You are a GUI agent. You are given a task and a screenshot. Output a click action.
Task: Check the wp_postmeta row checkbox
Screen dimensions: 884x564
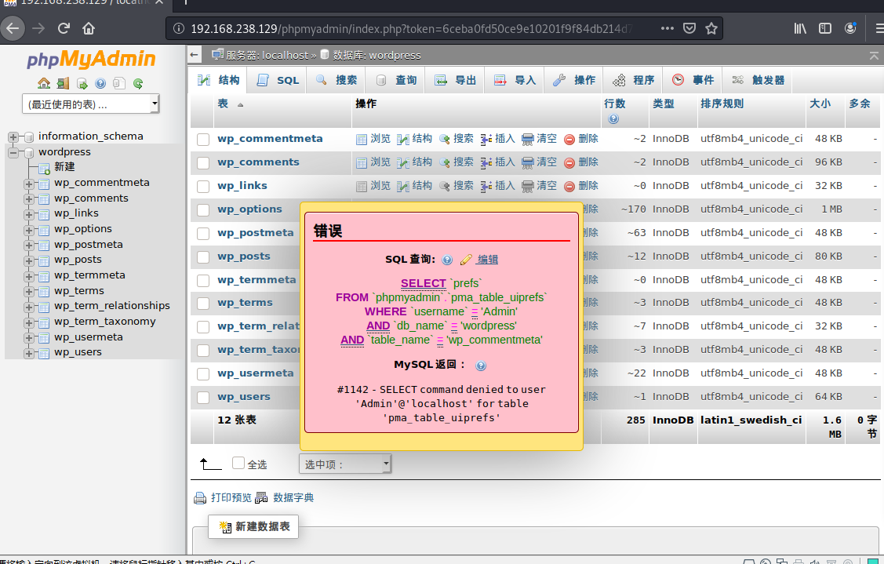pos(203,234)
